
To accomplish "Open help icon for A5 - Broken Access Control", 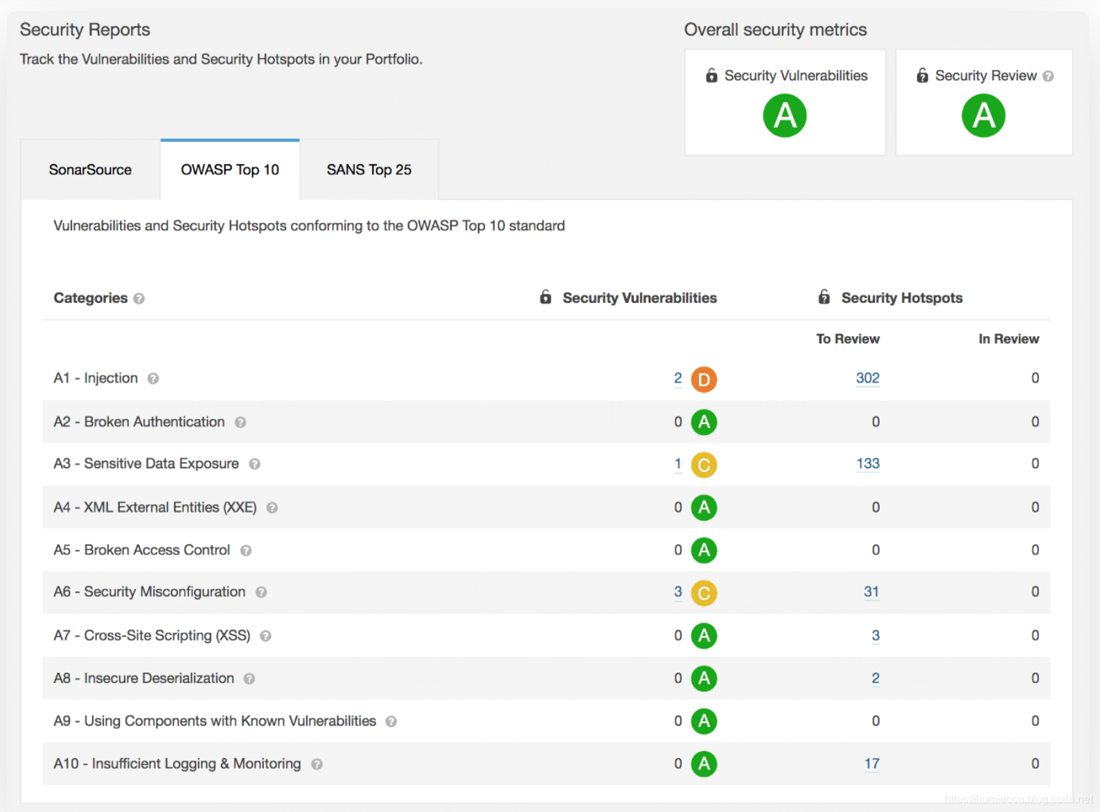I will click(x=246, y=551).
